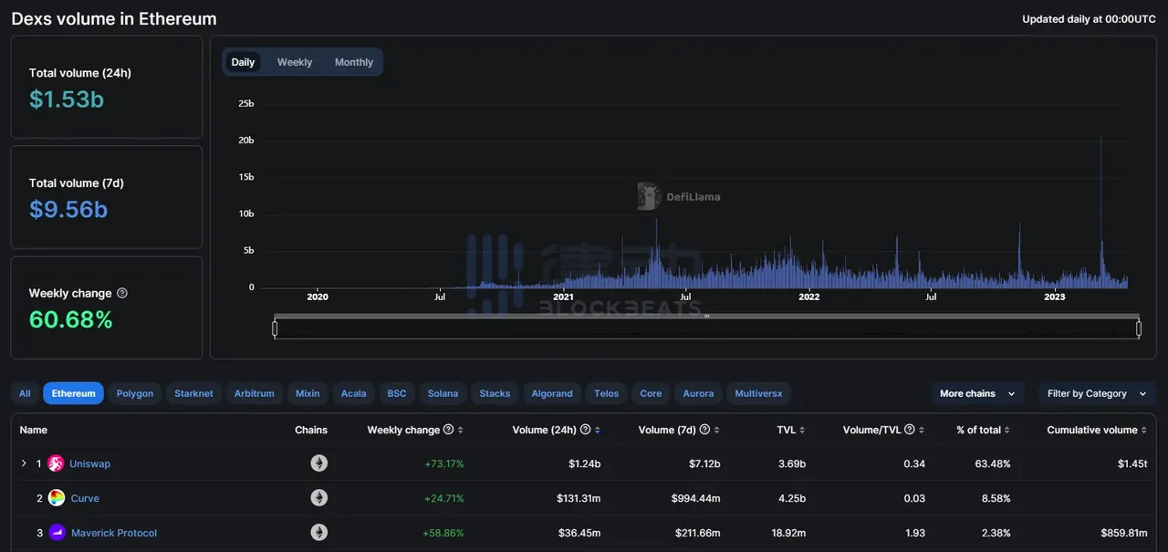Switch chart to Daily view

point(243,62)
